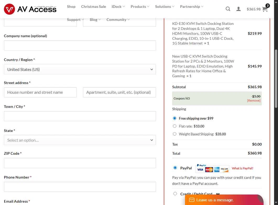
Task: Select Free shipping over $99 option
Action: click(x=175, y=118)
